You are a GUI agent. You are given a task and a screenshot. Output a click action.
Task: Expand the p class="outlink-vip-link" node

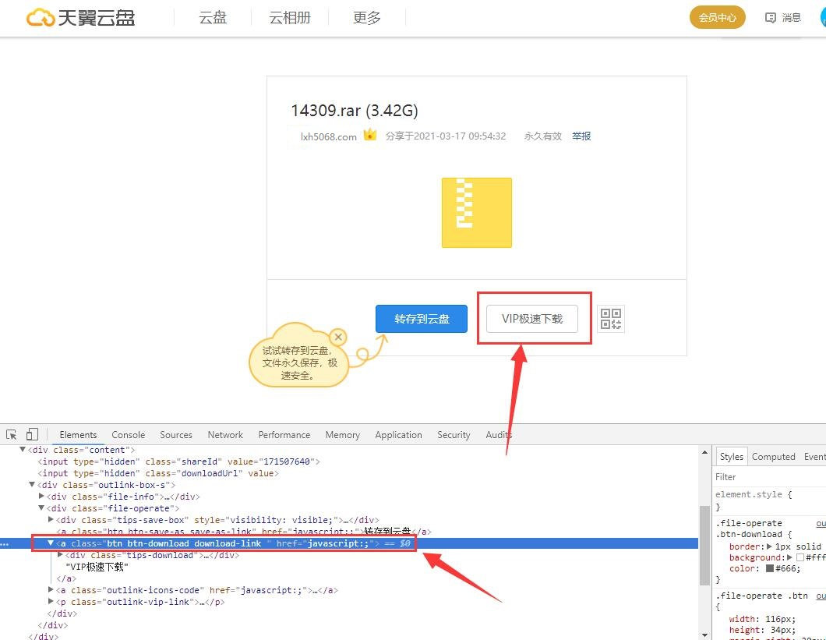pos(51,602)
